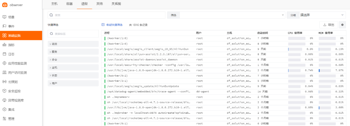Screen dimensions: 350x126
Task: Click the 1 个月前 start time cell
Action: point(263,65)
